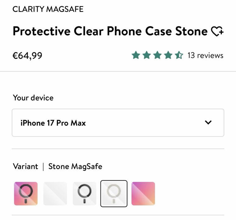Image resolution: width=236 pixels, height=220 pixels.
Task: Select plain clear variant without ring
Action: tap(55, 194)
